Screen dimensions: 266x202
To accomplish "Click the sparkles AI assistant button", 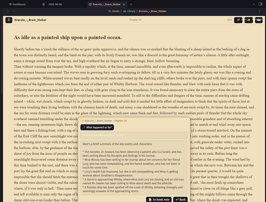I will point(249,20).
